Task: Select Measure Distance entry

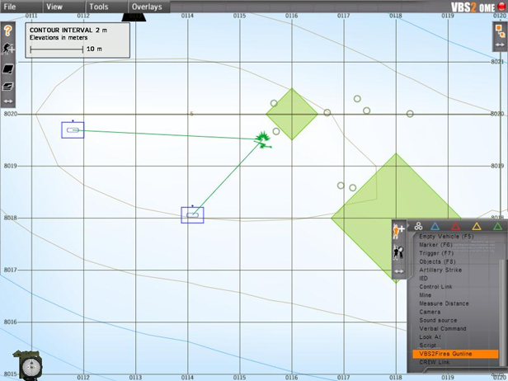Action: coord(444,303)
